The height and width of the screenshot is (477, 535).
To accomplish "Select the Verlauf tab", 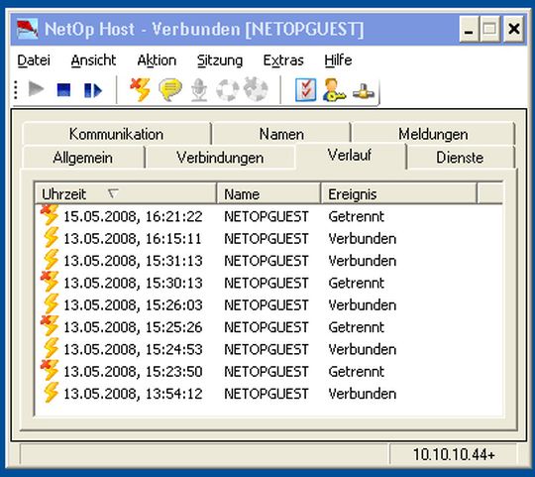I will coord(350,156).
